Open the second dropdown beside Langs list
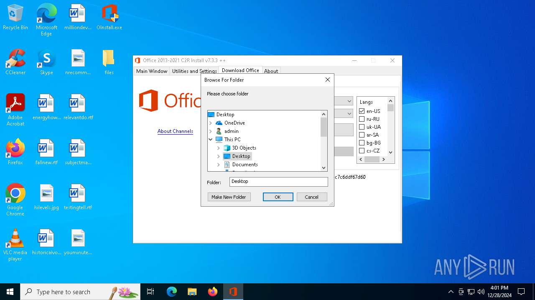This screenshot has height=300, width=535. coord(349,113)
